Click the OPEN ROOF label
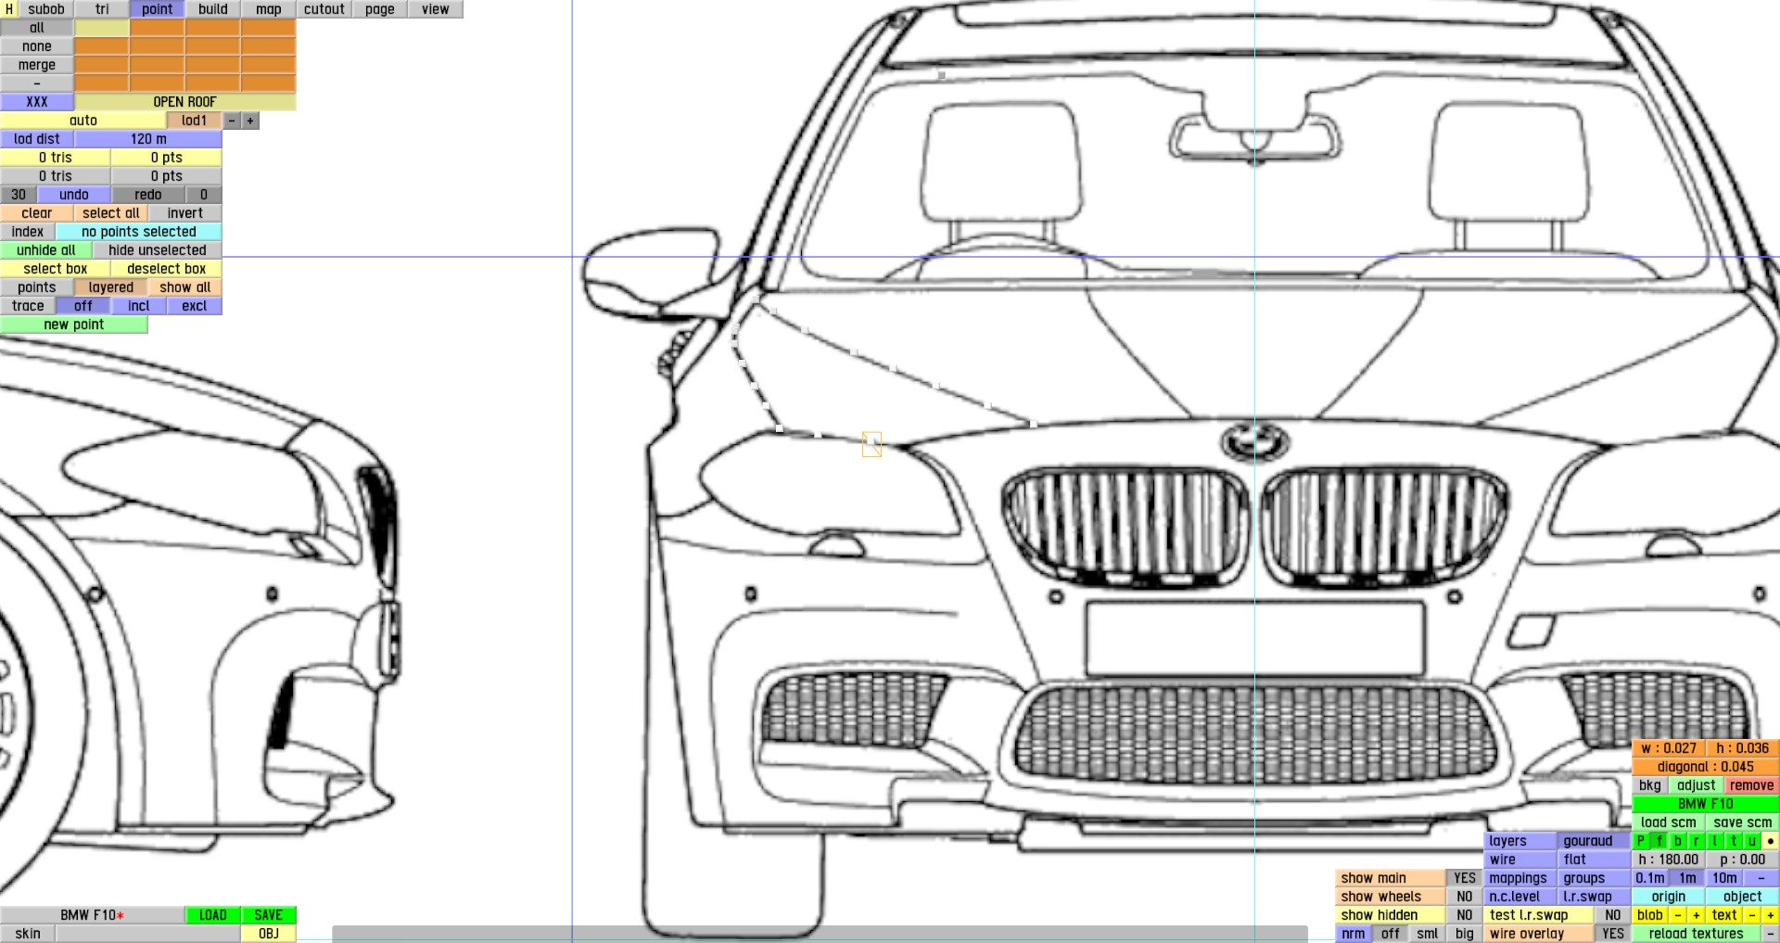Image resolution: width=1780 pixels, height=943 pixels. [x=185, y=102]
